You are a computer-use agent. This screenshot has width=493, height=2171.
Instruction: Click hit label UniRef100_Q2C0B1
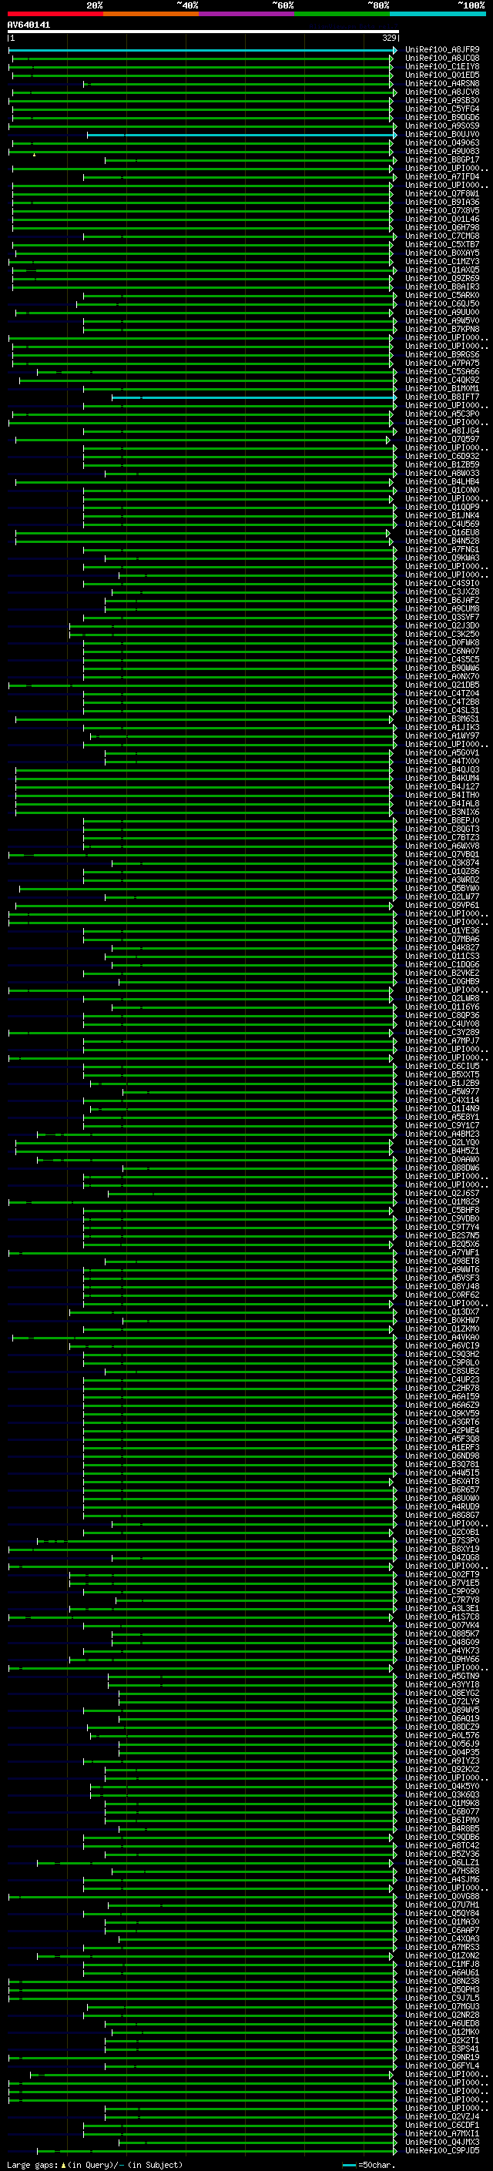pos(442,1532)
